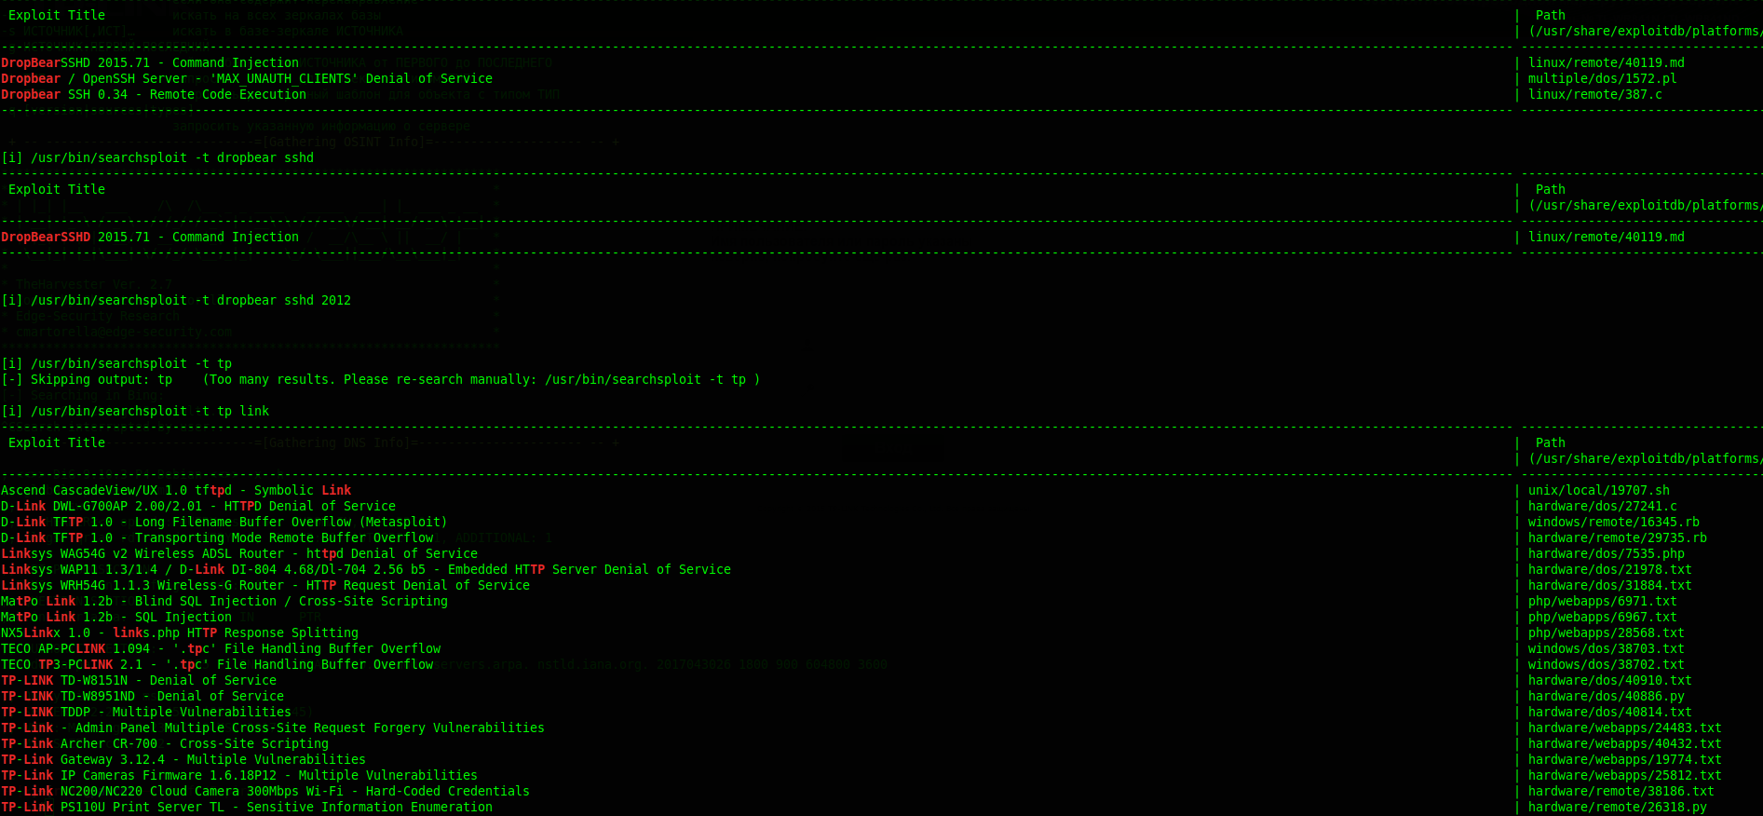
Task: Select D-Link DWL-G700AP Denial of Service entry
Action: (x=198, y=506)
